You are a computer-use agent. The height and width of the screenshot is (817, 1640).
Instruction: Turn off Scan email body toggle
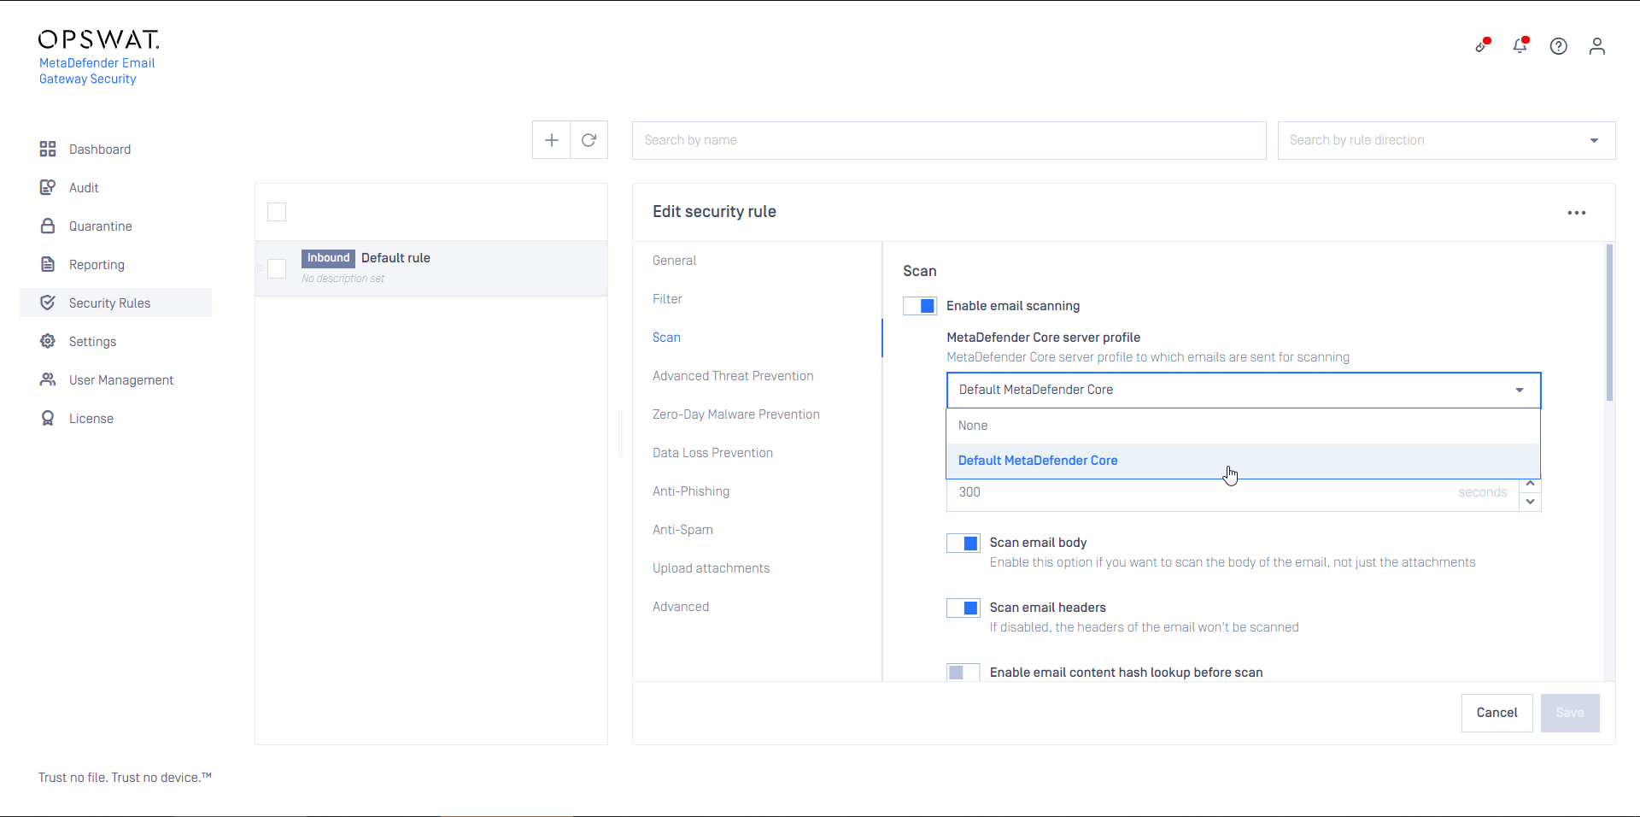pos(963,544)
